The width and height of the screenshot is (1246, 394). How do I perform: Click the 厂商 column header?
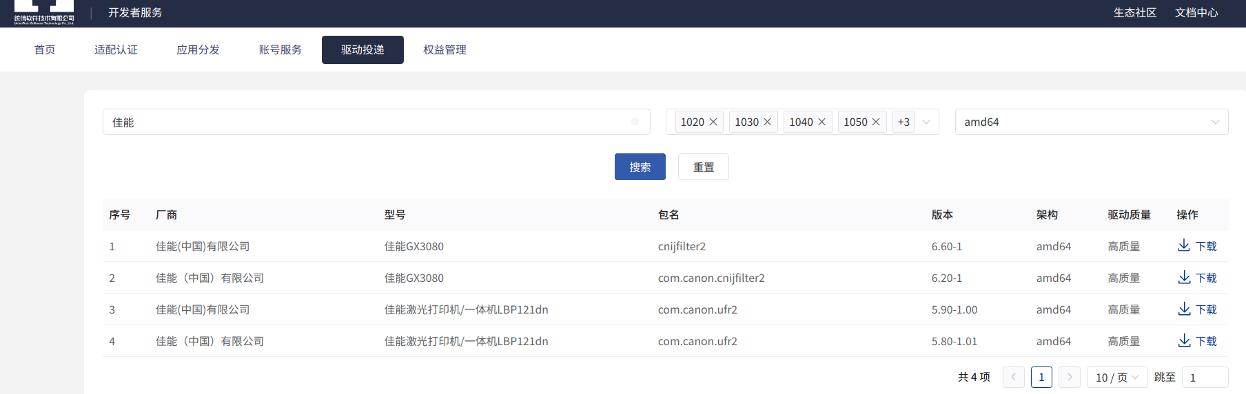click(x=166, y=215)
